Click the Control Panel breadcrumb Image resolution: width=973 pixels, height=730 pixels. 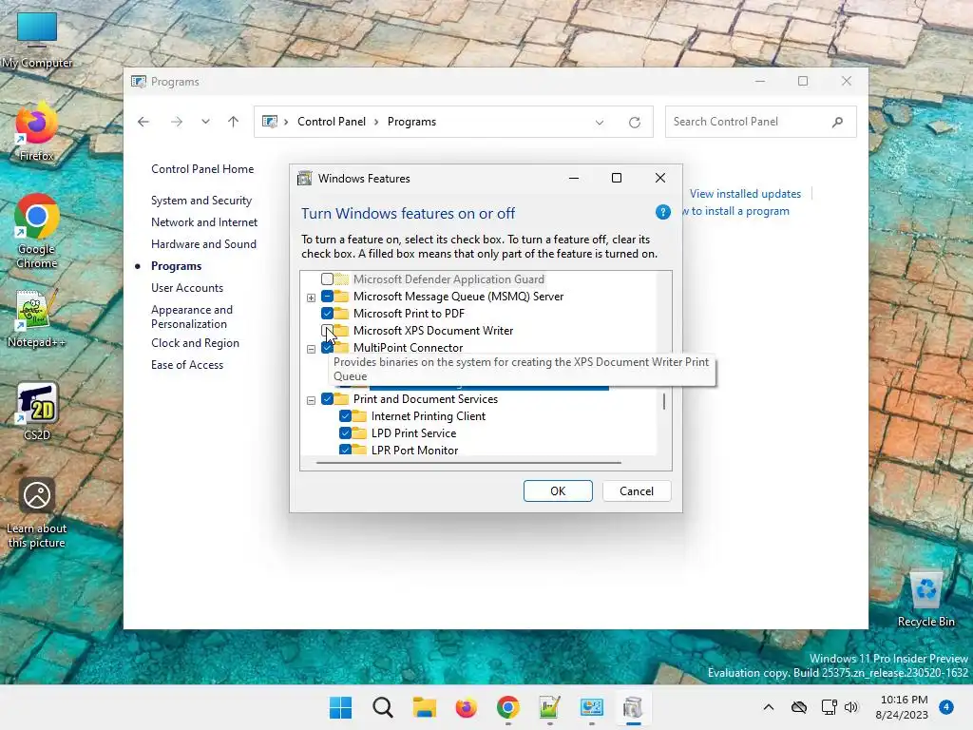(332, 122)
